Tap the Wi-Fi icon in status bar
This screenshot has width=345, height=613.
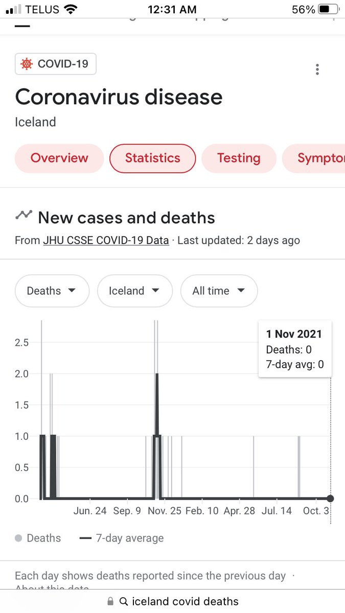[x=71, y=9]
